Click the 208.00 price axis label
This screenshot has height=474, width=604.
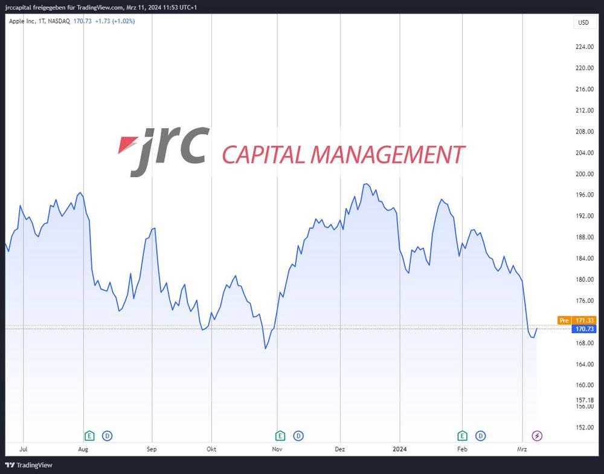click(584, 132)
